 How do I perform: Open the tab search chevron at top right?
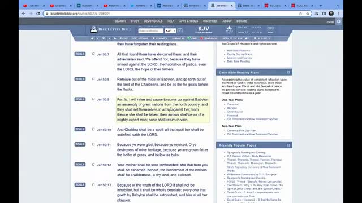(338, 6)
